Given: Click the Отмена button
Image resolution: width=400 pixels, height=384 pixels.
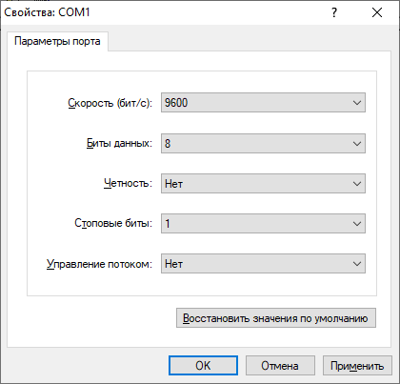Looking at the screenshot, I should (x=280, y=366).
